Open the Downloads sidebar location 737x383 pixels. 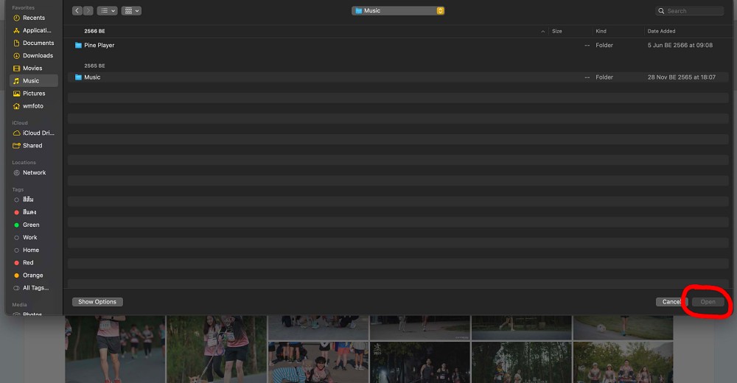pos(37,55)
